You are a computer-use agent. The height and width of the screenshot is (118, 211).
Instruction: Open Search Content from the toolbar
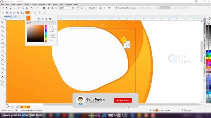[x=44, y=8]
